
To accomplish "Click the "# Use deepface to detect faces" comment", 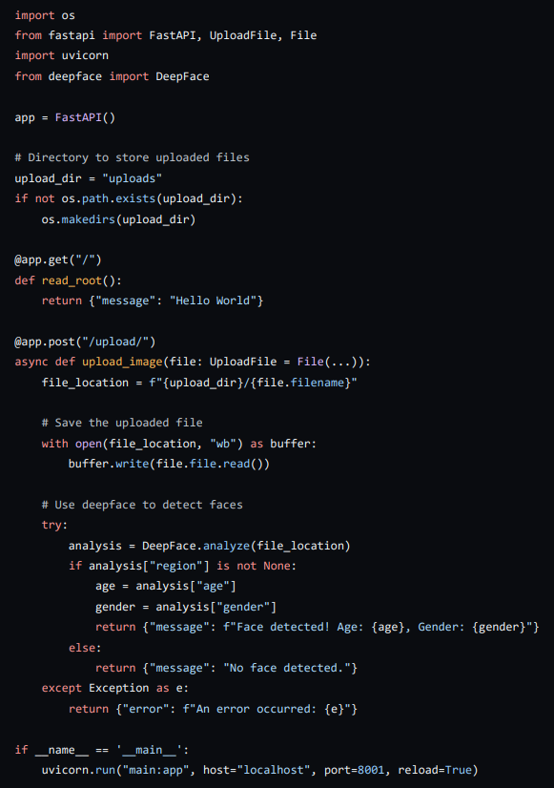I will (x=142, y=505).
